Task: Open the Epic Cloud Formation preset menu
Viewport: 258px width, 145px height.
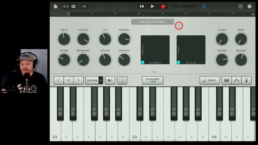Action: [x=152, y=22]
